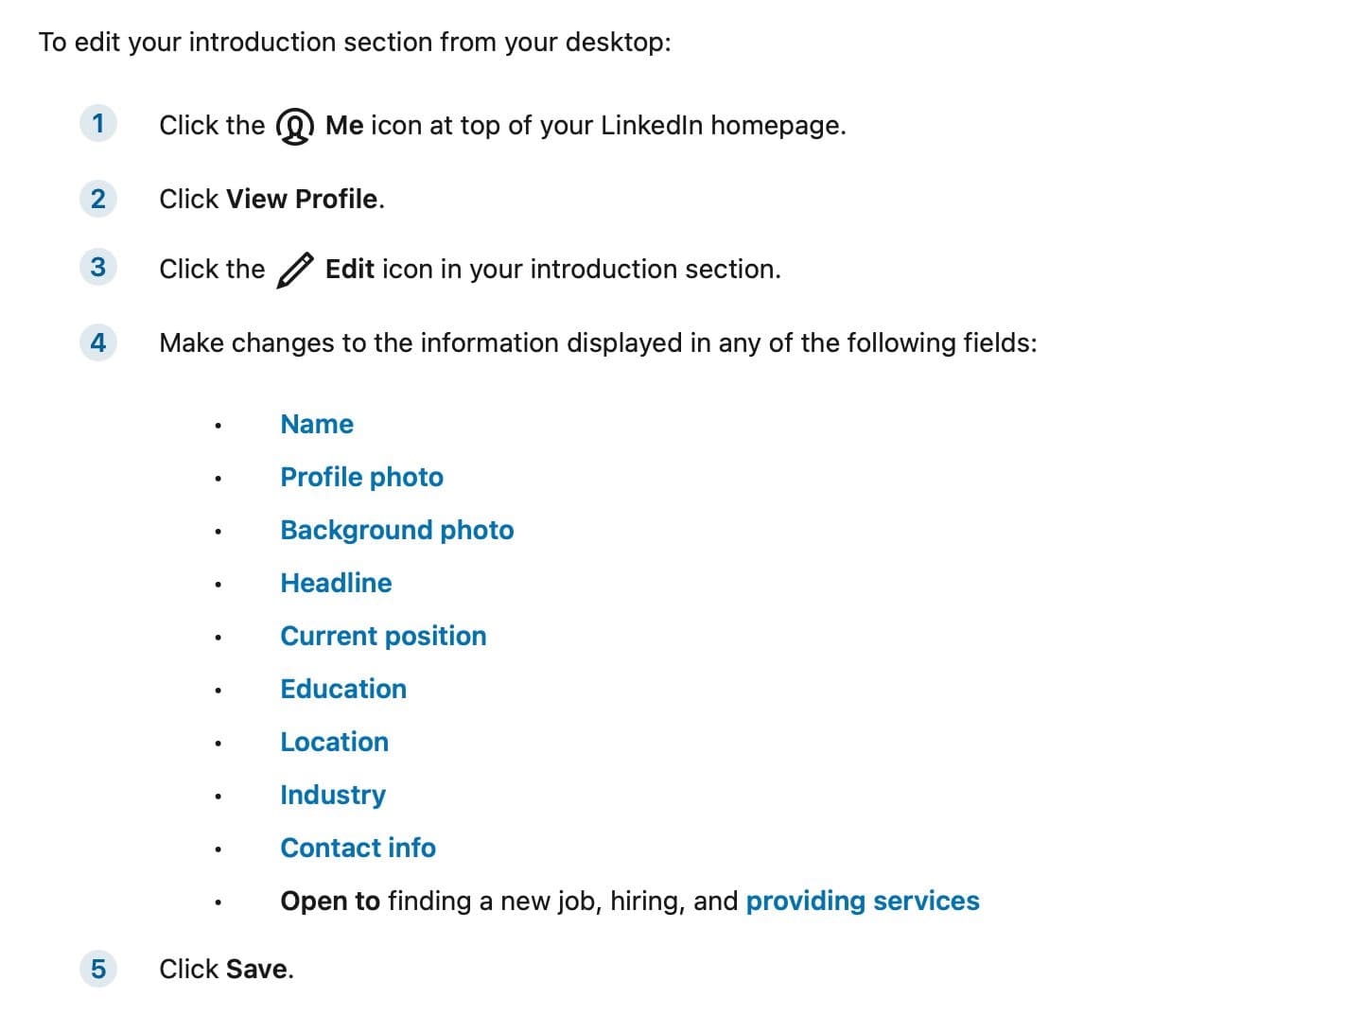
Task: Follow the Background photo link
Action: click(x=397, y=530)
